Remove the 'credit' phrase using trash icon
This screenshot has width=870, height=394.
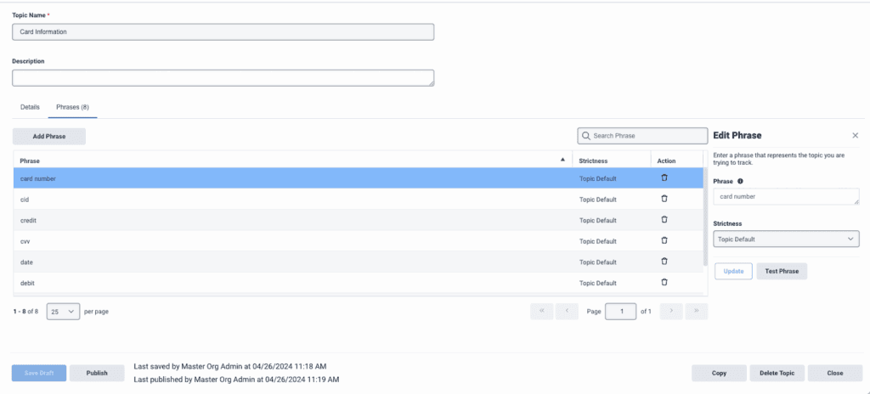(x=664, y=220)
